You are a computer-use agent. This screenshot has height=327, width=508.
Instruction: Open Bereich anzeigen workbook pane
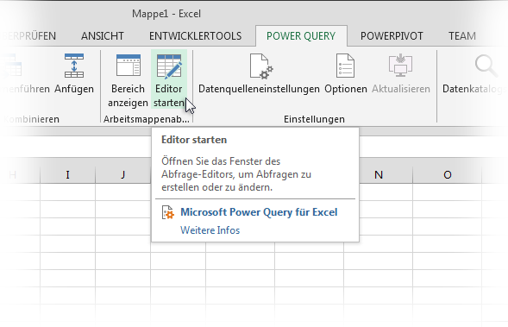coord(128,80)
